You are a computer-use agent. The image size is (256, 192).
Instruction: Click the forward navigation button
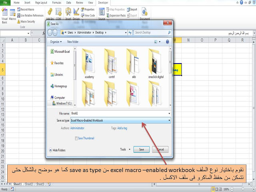[55, 32]
